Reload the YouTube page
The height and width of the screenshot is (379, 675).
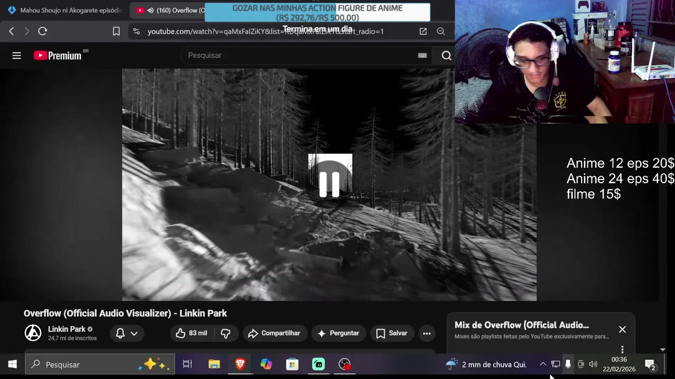43,32
